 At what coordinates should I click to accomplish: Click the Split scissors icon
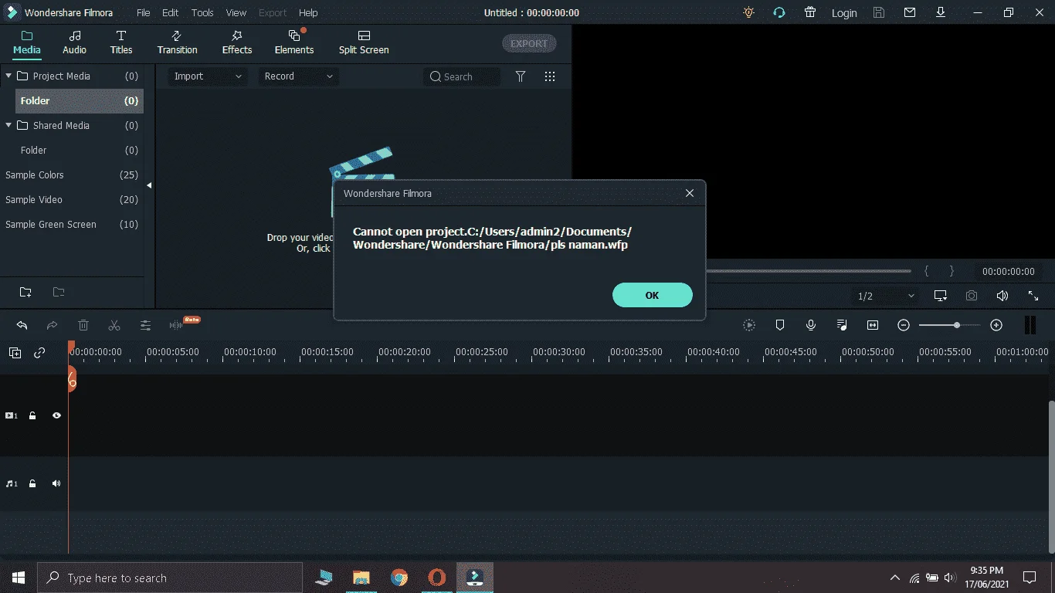pos(114,325)
